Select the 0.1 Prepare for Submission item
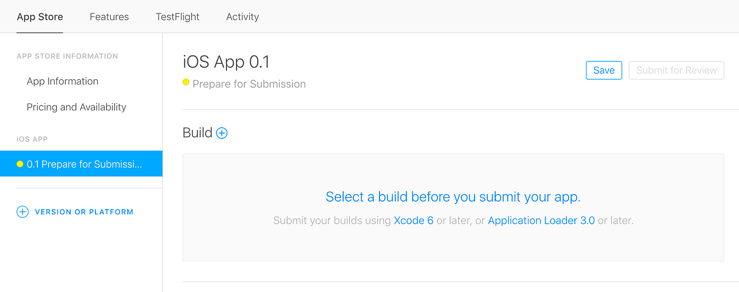The width and height of the screenshot is (739, 292). pyautogui.click(x=81, y=164)
